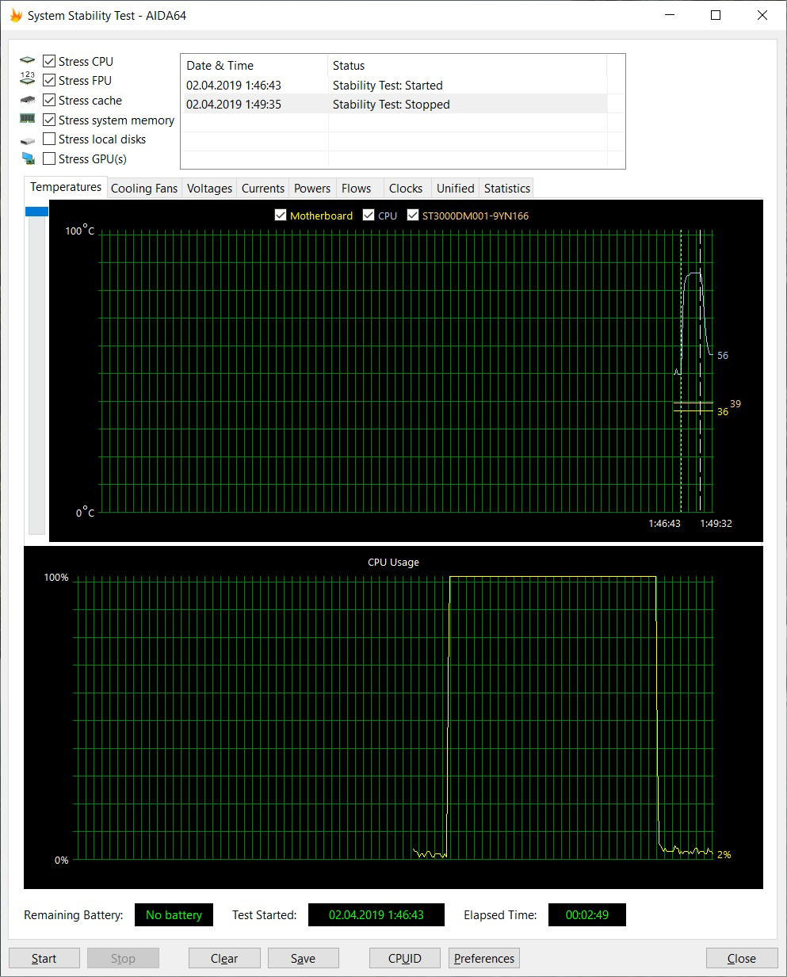
Task: Click the 1:46:43 time marker on graph
Action: point(664,523)
